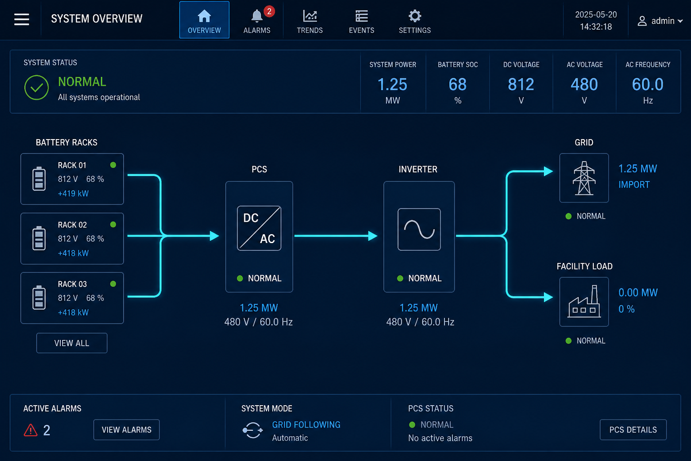691x461 pixels.
Task: Click the AC Frequency 60.0 value
Action: pyautogui.click(x=648, y=85)
